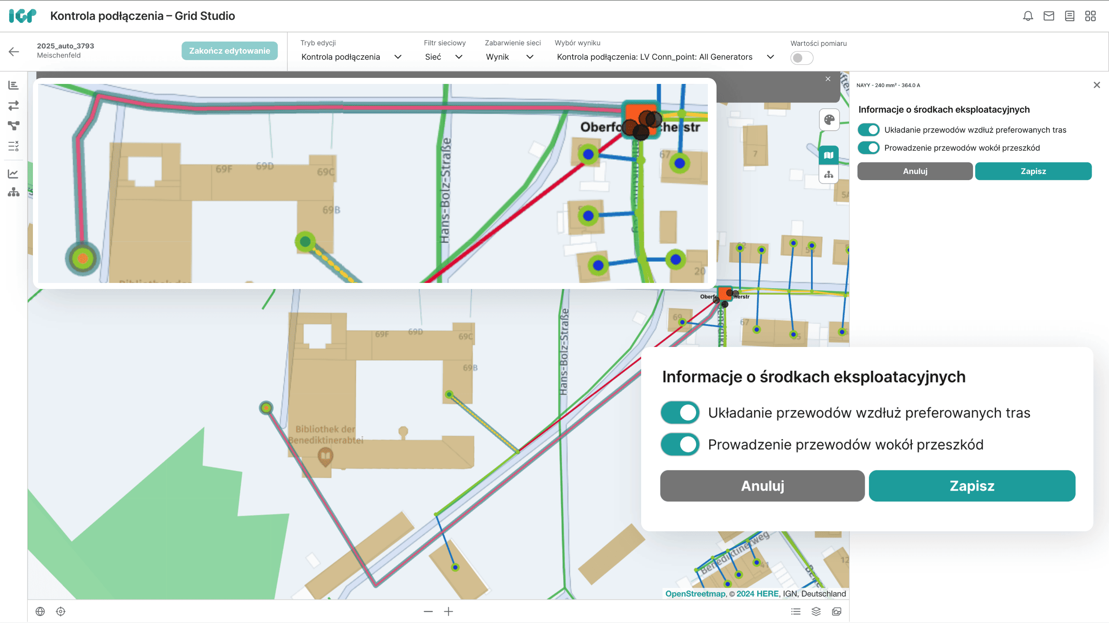Screen dimensions: 1109x623
Task: Click the globe icon at bottom left
Action: pyautogui.click(x=40, y=611)
